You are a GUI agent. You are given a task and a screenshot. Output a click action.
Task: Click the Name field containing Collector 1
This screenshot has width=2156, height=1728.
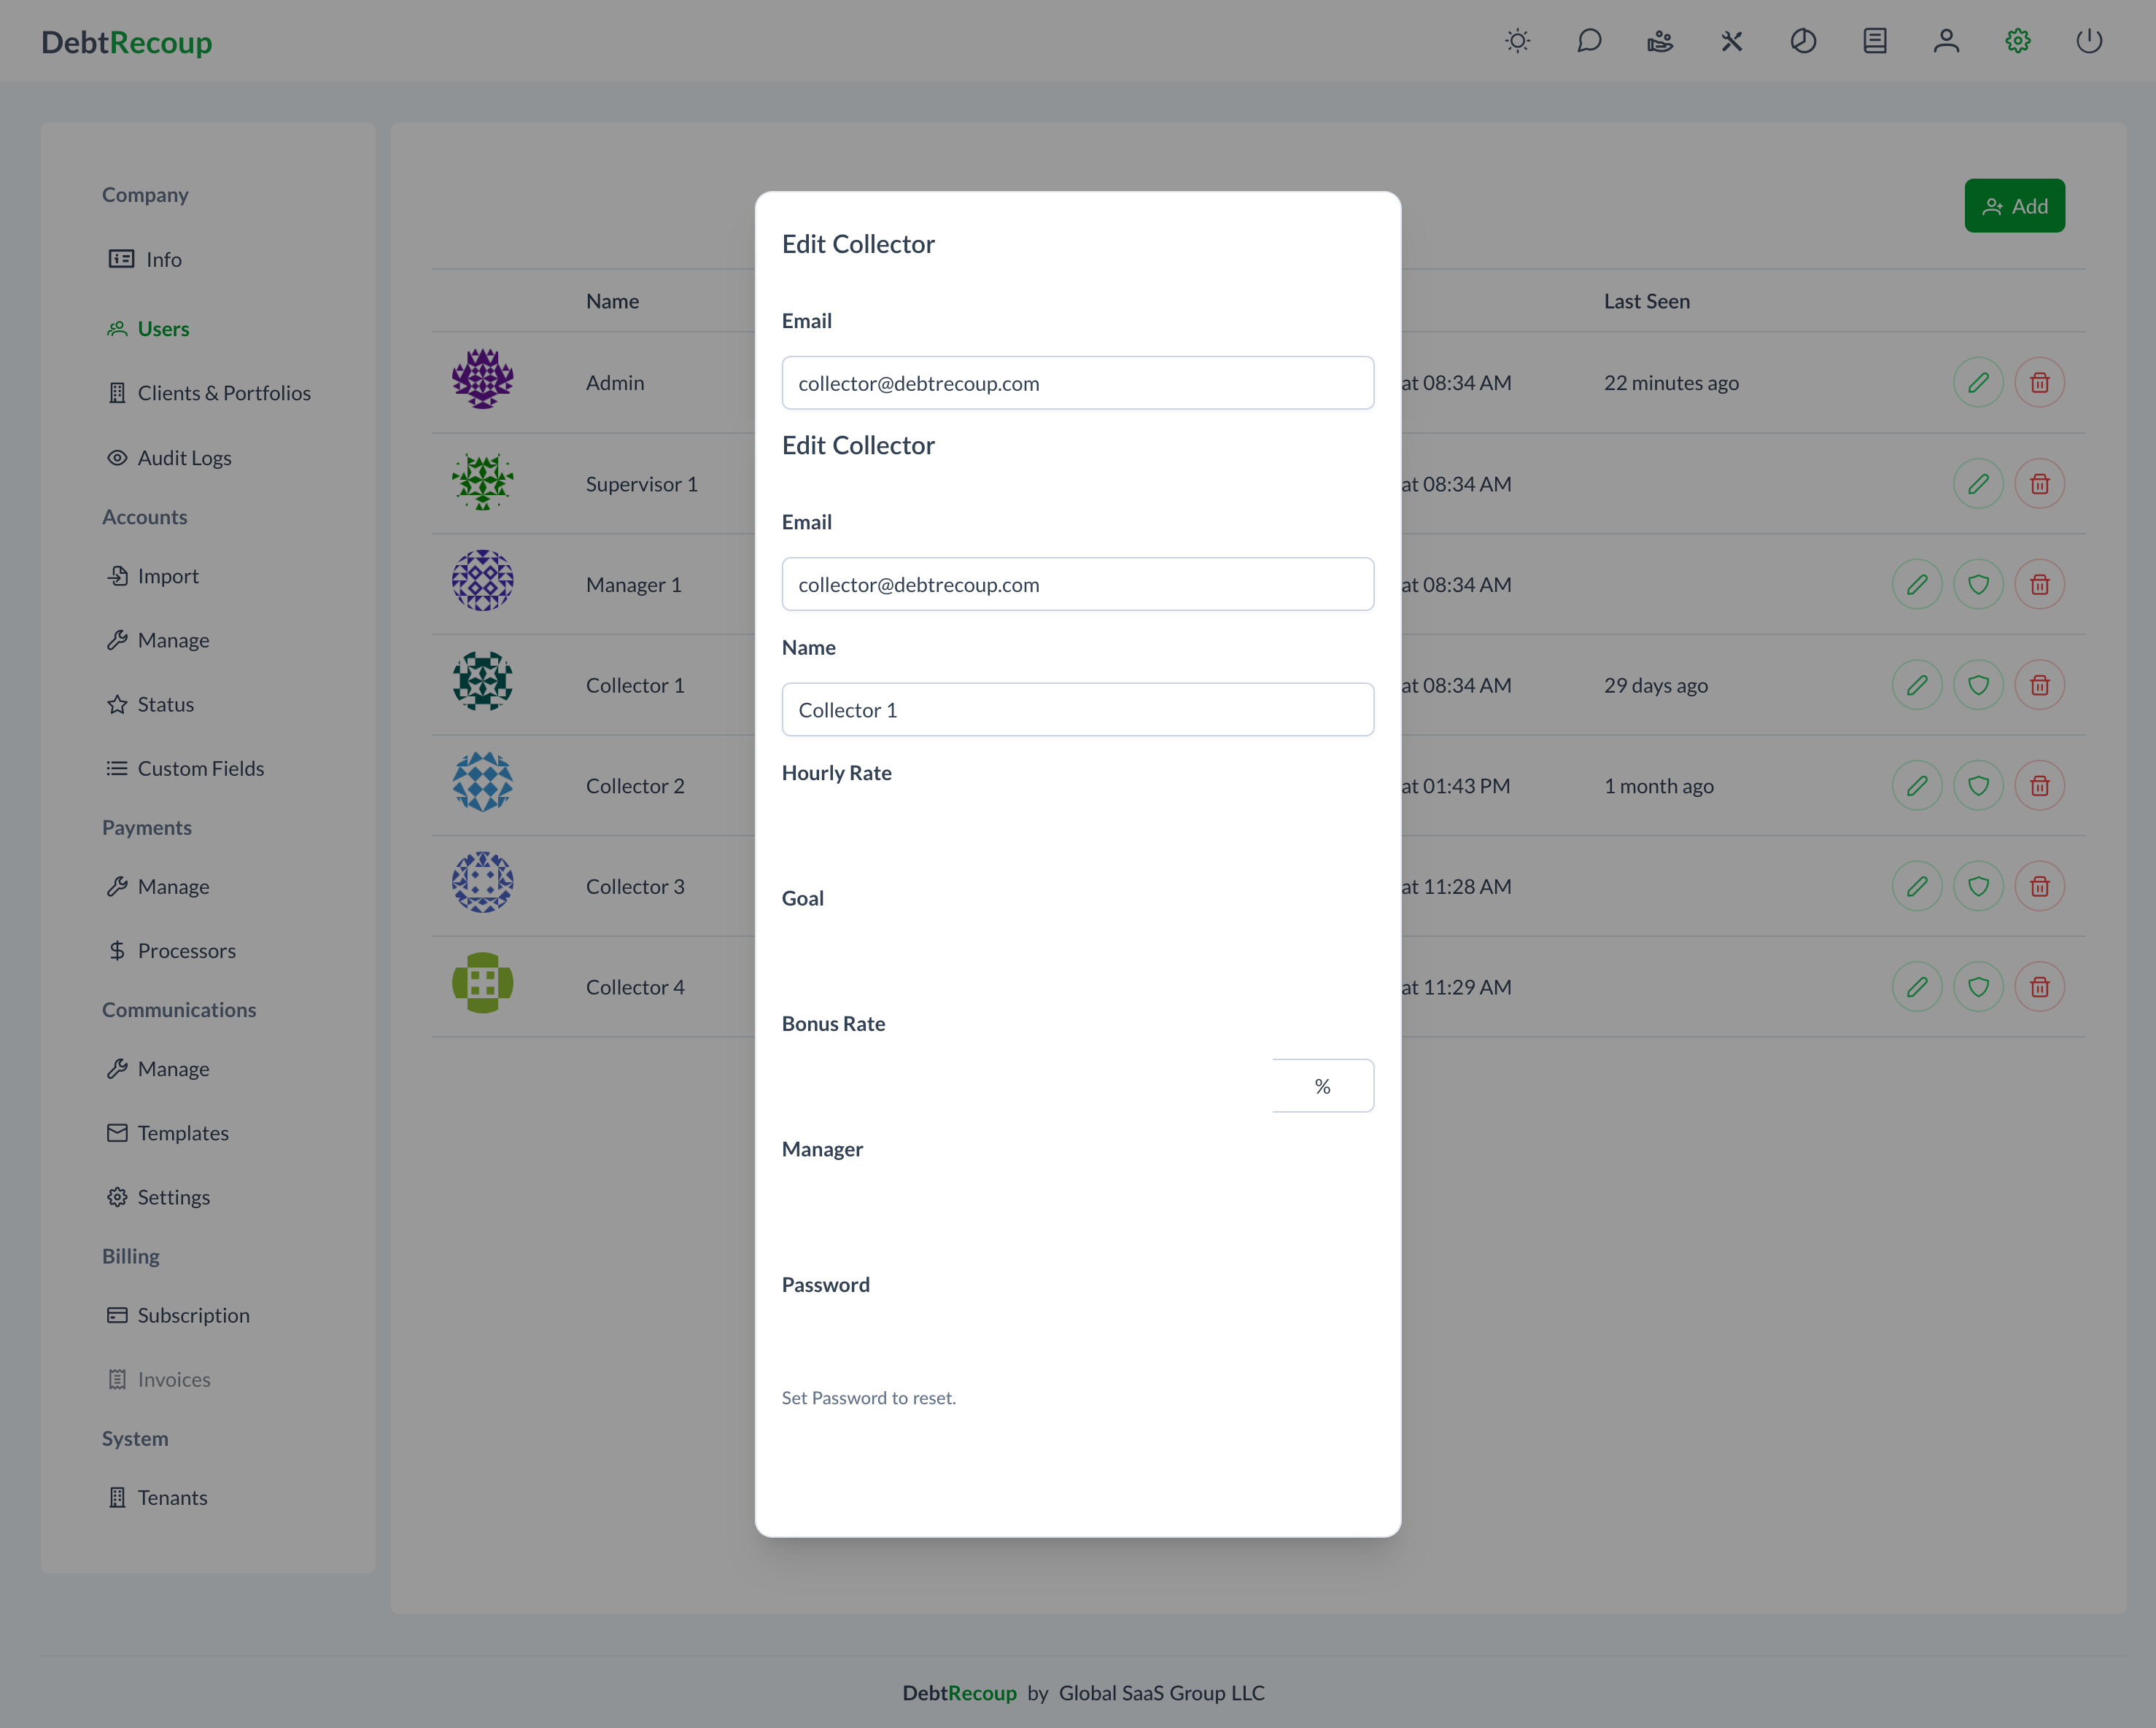click(x=1077, y=709)
